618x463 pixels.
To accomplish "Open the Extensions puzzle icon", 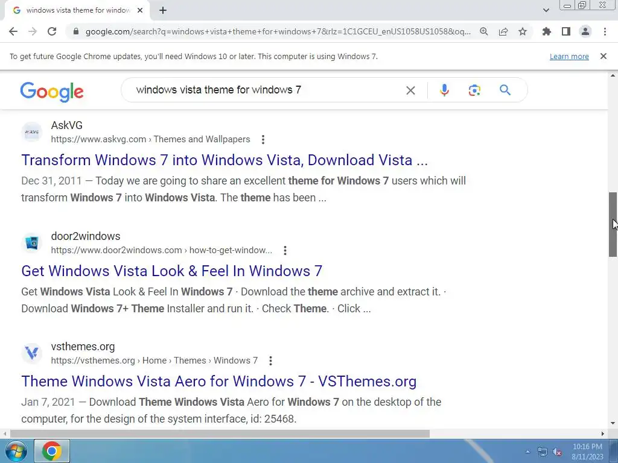I will click(546, 31).
